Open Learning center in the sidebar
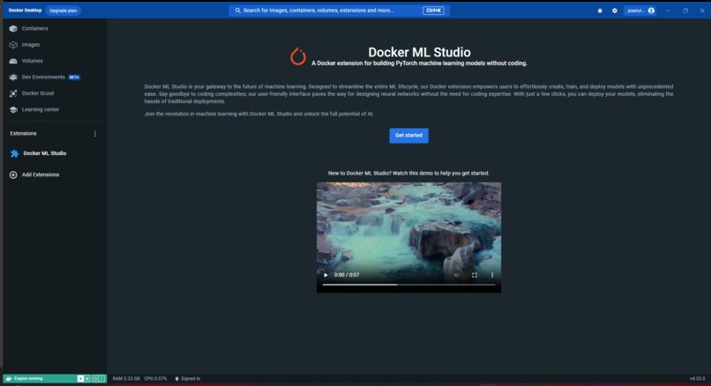This screenshot has width=711, height=386. tap(41, 109)
